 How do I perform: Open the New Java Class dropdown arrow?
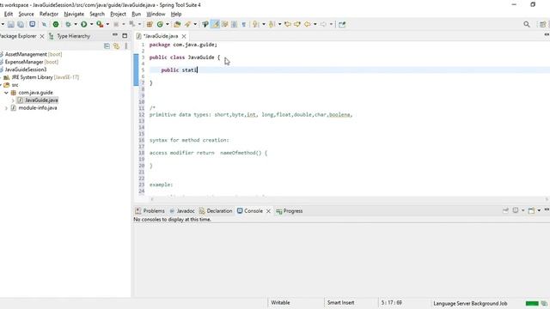[x=168, y=24]
